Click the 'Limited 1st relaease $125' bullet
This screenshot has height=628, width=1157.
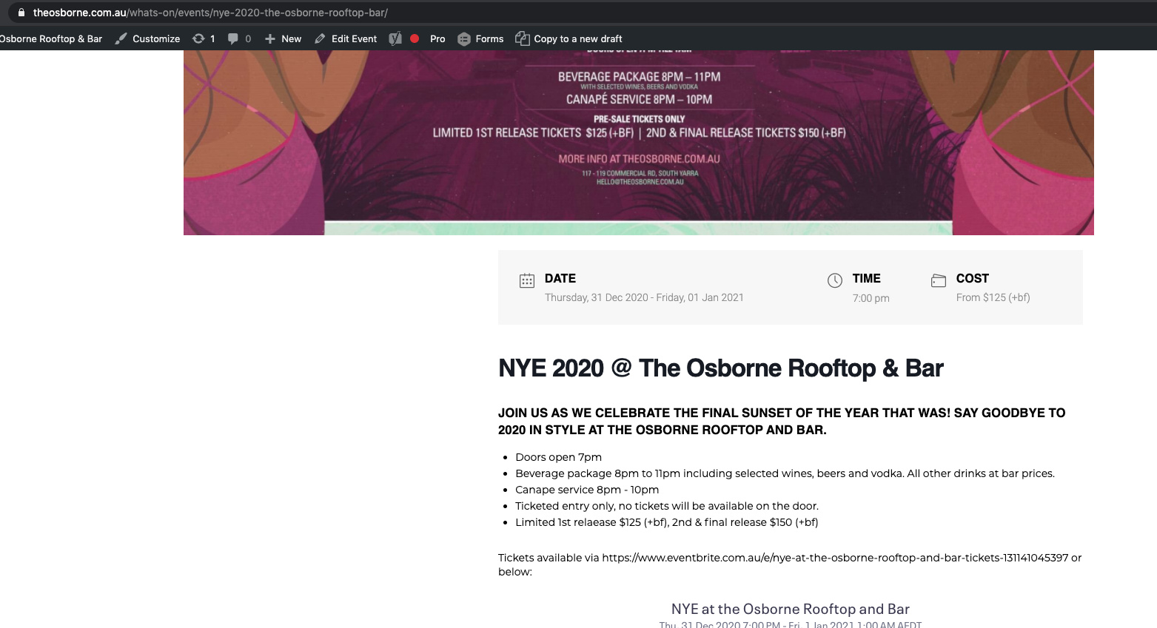(667, 522)
